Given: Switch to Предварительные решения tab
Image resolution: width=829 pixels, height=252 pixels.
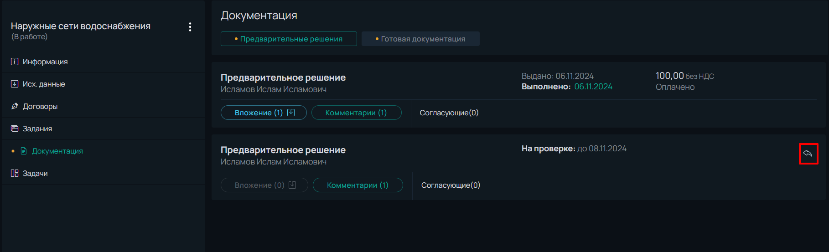Looking at the screenshot, I should coord(289,39).
